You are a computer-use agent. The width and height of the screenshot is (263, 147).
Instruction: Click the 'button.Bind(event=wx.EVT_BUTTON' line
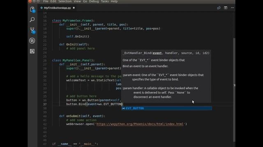[x=95, y=104]
